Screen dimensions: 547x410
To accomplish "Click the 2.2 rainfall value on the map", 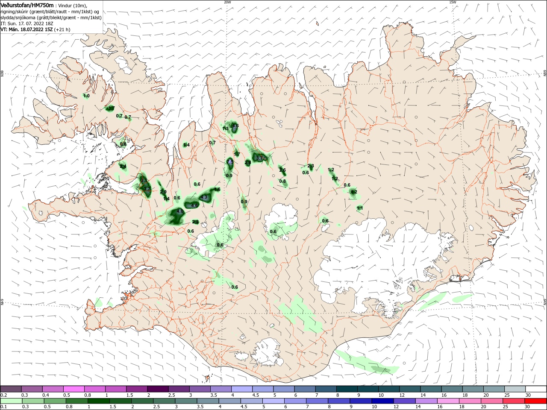I will point(195,222).
